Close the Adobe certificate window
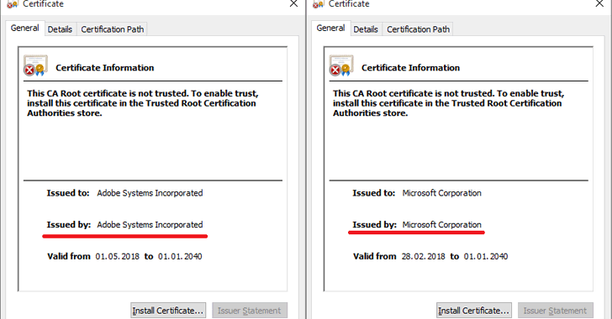Viewport: 612px width, 319px height. click(x=293, y=4)
